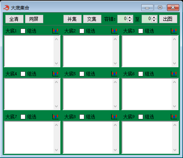Screen dimensions: 183x158
Task: Open the chart icon for 大底2
Action: point(114,31)
